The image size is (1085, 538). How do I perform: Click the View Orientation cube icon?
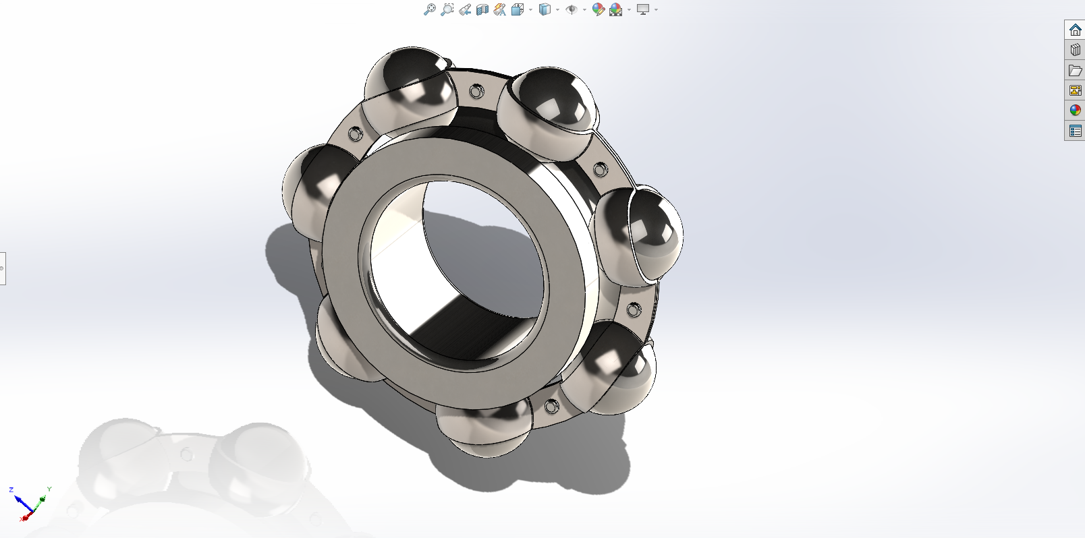pos(518,9)
